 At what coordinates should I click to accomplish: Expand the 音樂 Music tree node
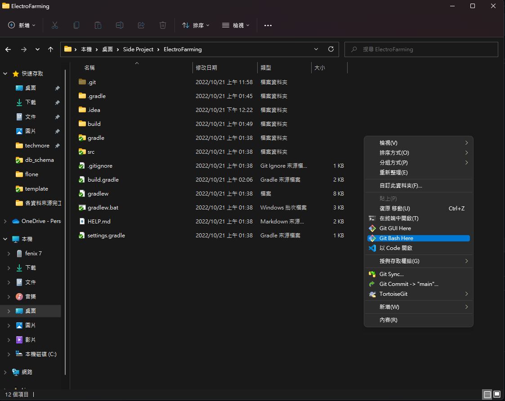point(9,297)
